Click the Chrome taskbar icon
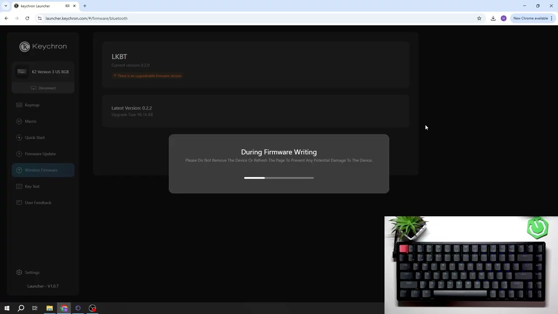Viewport: 558px width, 314px height. [64, 308]
